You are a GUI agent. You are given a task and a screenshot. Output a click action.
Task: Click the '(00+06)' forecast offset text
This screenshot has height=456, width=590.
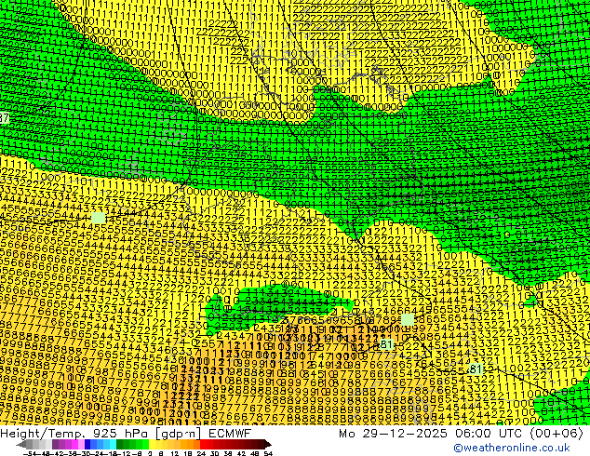point(556,433)
